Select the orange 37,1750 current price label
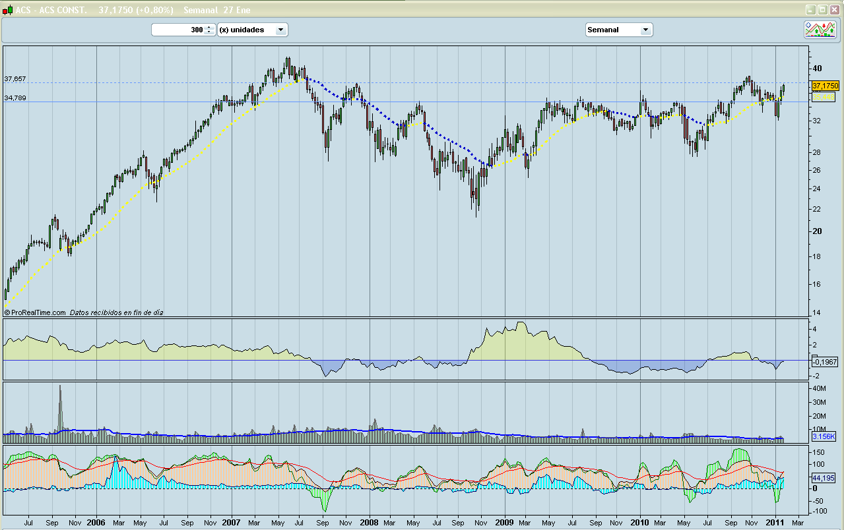The image size is (844, 530). point(825,86)
